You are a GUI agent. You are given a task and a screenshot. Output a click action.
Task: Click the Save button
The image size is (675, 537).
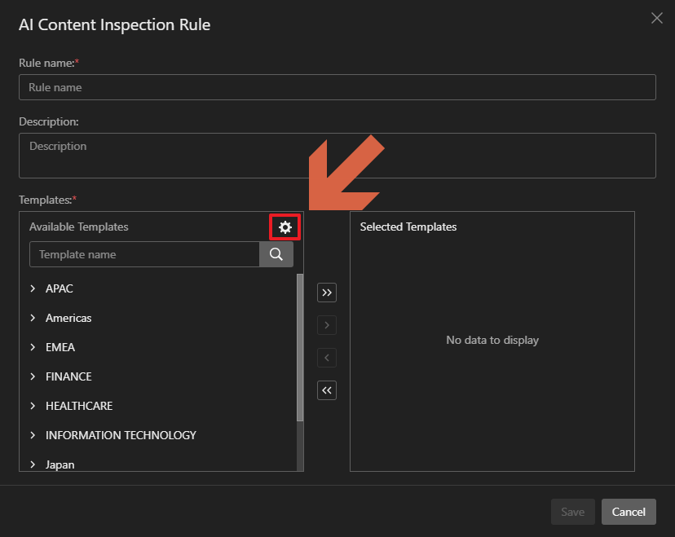pyautogui.click(x=572, y=512)
